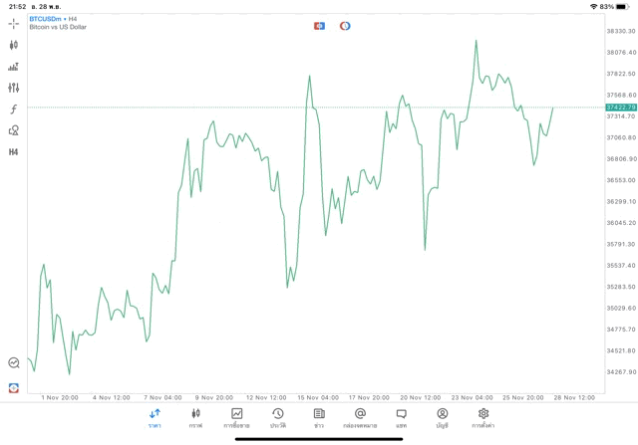The height and width of the screenshot is (445, 638).
Task: Toggle the red-blue circular clock icon
Action: [x=345, y=25]
